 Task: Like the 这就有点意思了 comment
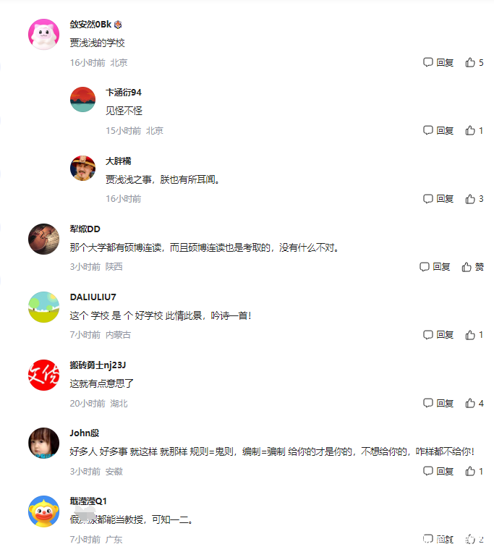click(x=474, y=403)
